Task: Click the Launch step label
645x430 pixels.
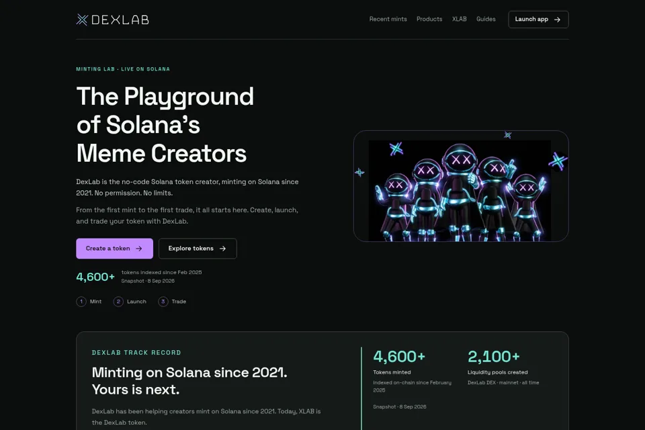Action: pos(136,302)
